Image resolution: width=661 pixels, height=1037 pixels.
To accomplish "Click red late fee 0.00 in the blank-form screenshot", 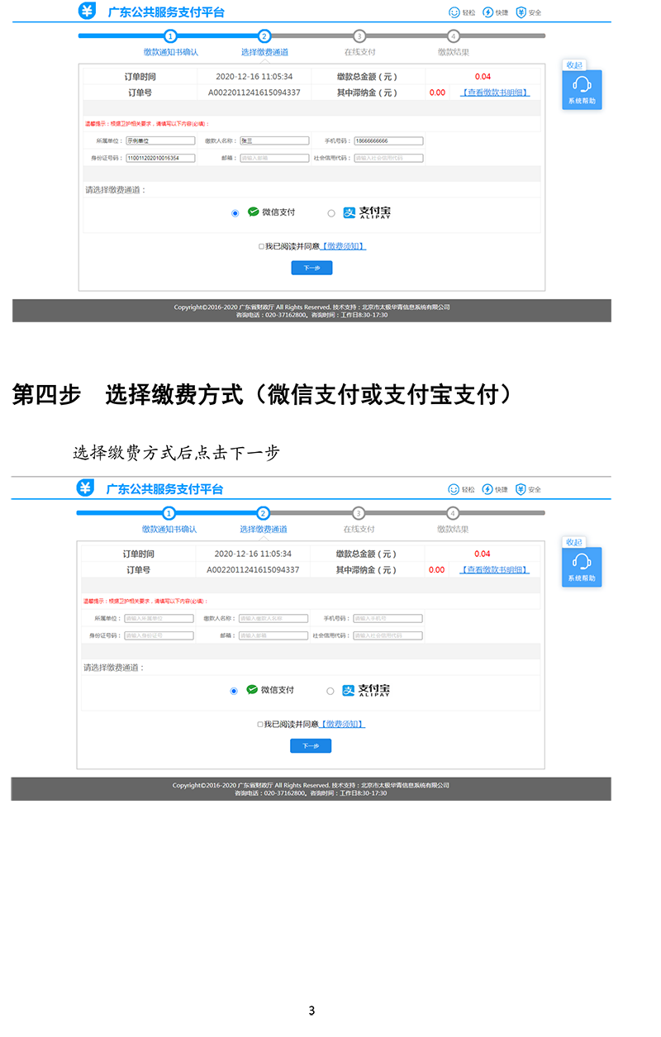I will point(436,570).
